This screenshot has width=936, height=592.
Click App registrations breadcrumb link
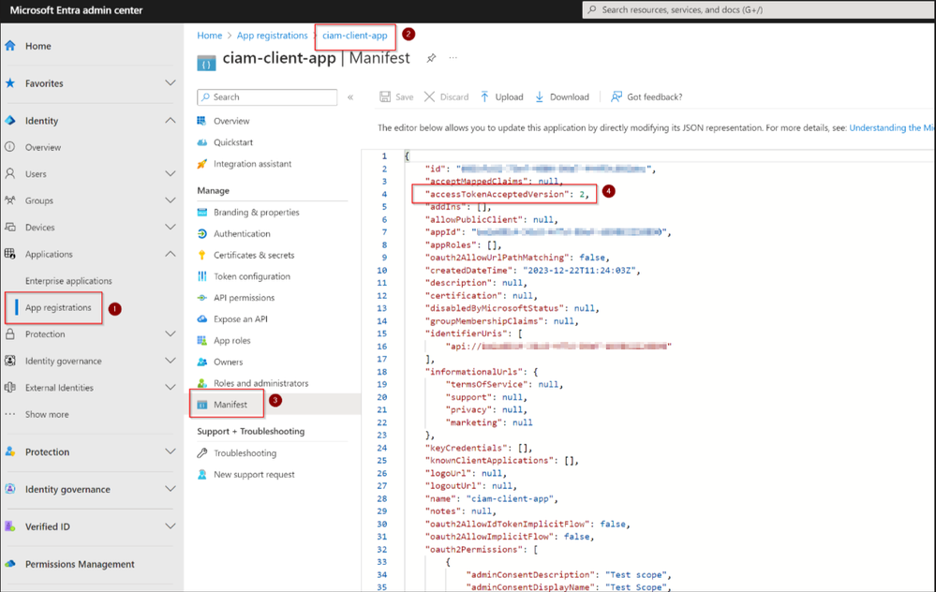click(x=273, y=36)
